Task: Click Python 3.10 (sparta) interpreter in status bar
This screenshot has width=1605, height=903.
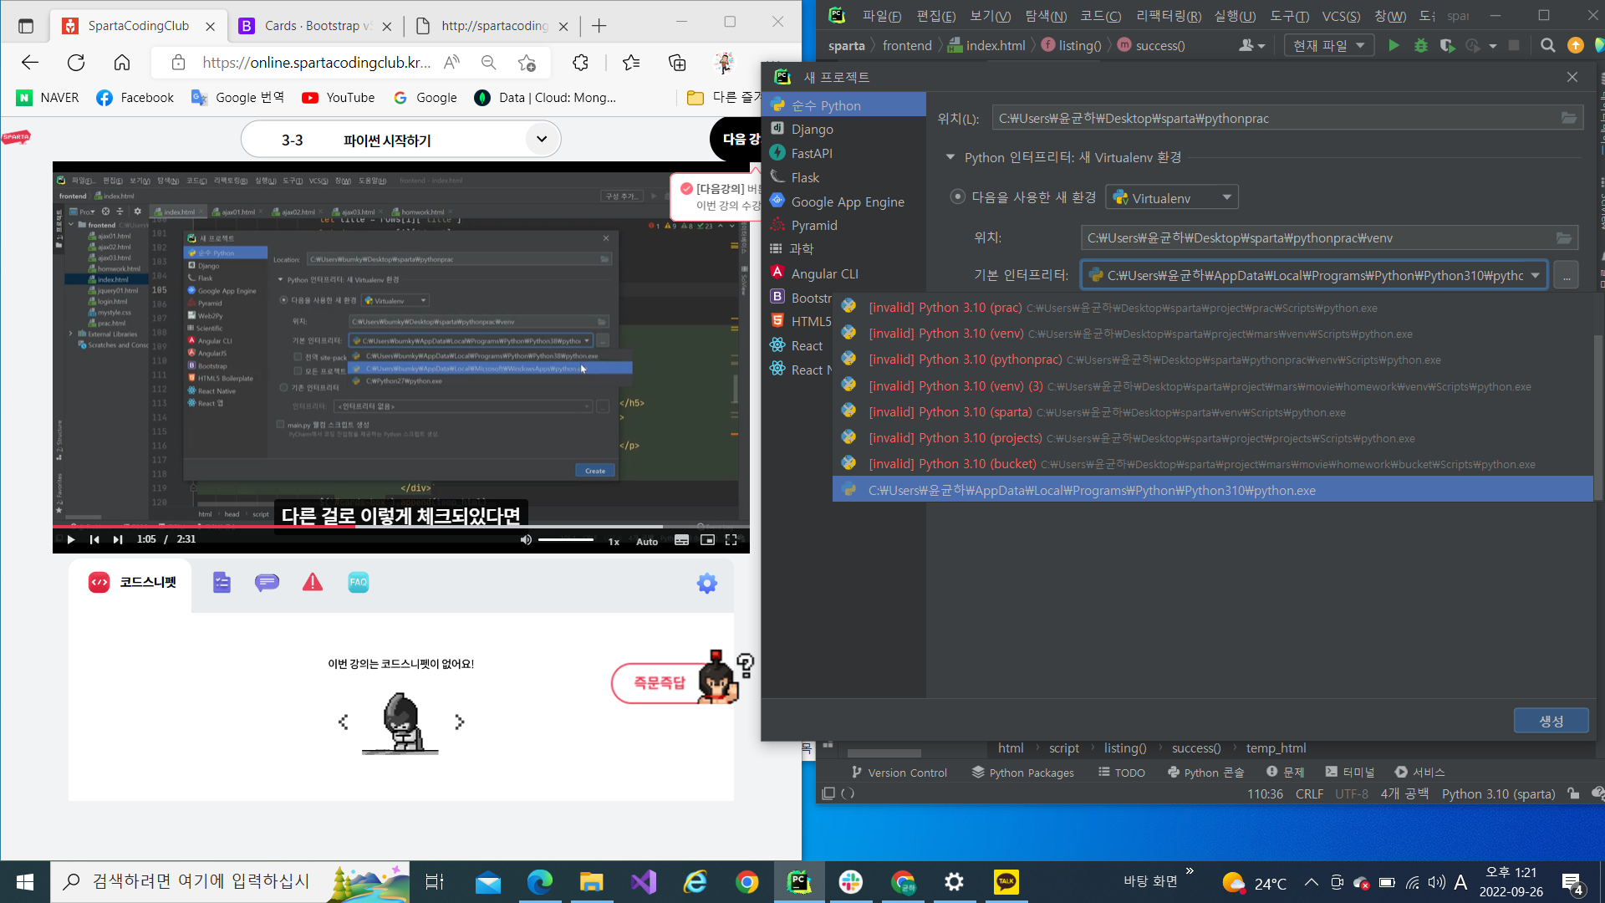Action: [1498, 793]
